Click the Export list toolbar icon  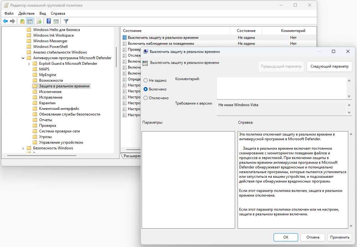(x=39, y=21)
